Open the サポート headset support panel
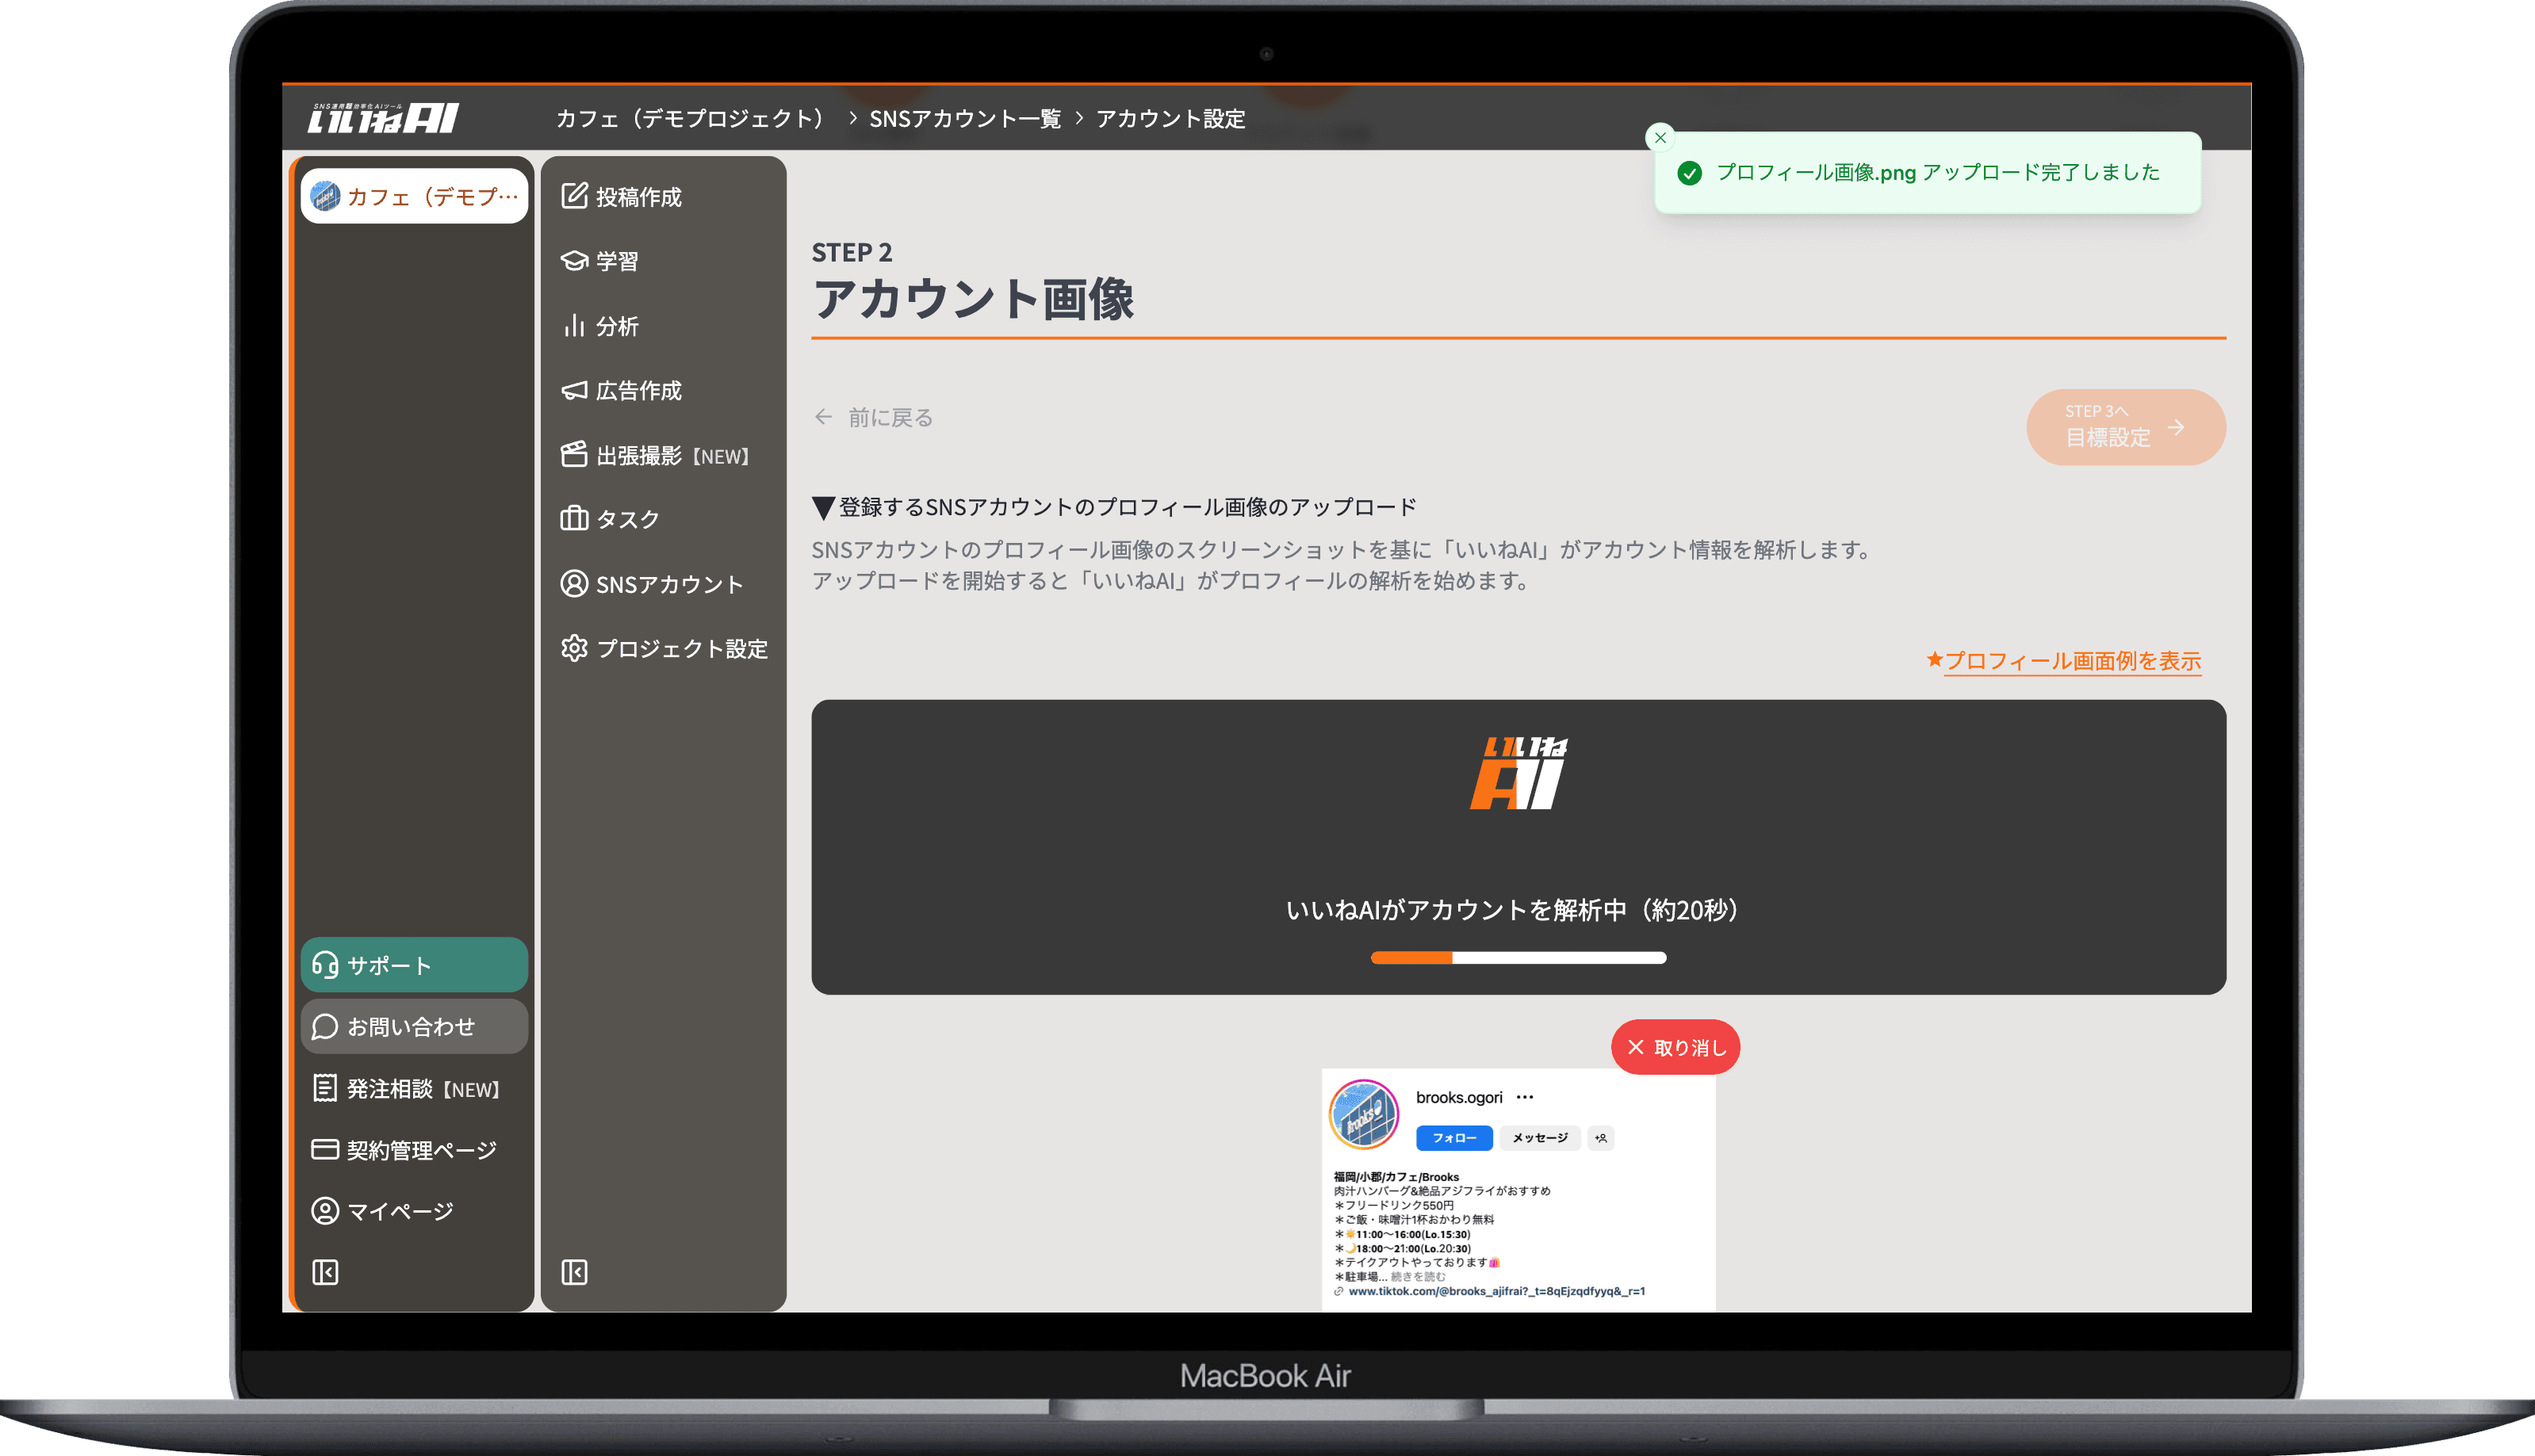The height and width of the screenshot is (1456, 2535). pos(413,965)
